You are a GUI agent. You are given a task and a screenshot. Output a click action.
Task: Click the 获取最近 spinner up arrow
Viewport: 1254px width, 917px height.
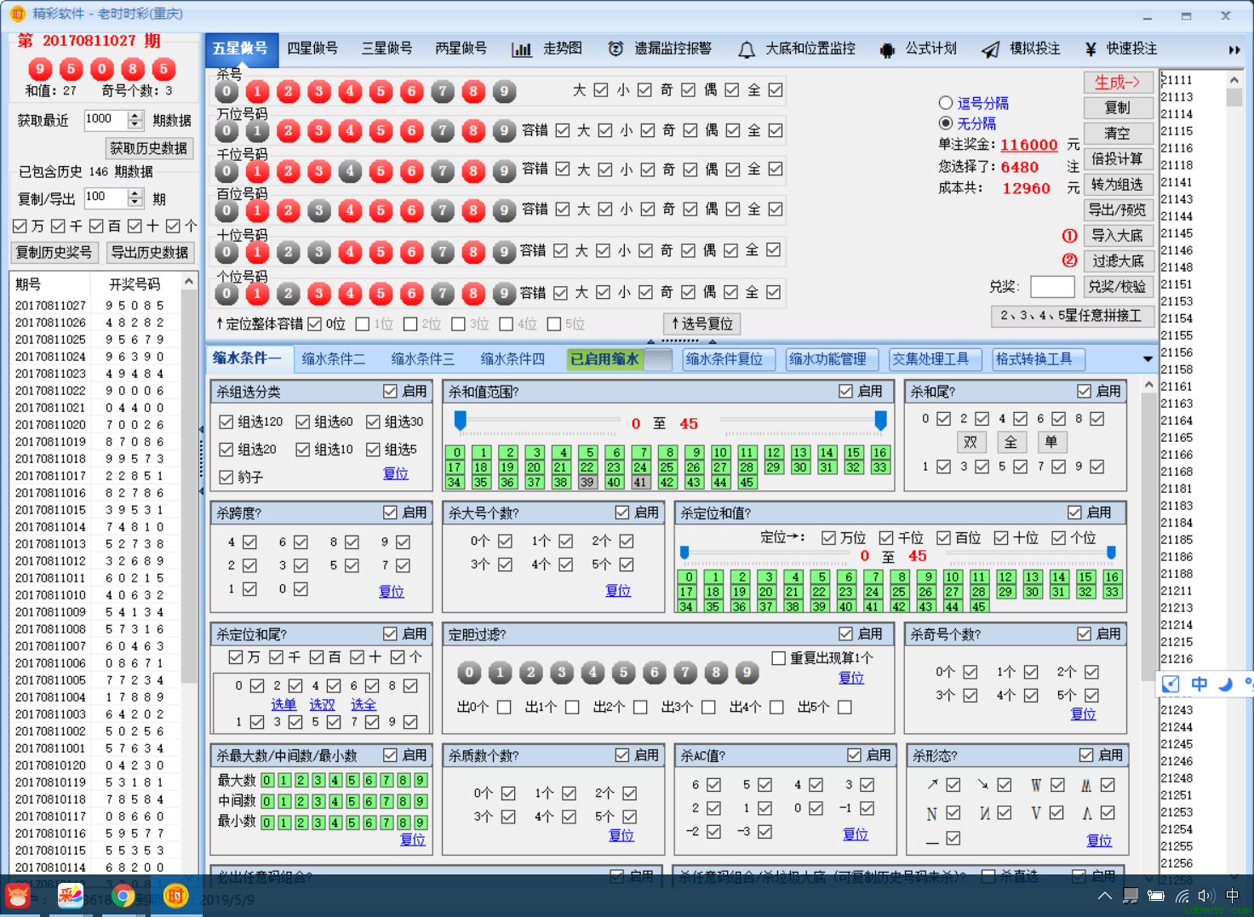click(135, 115)
